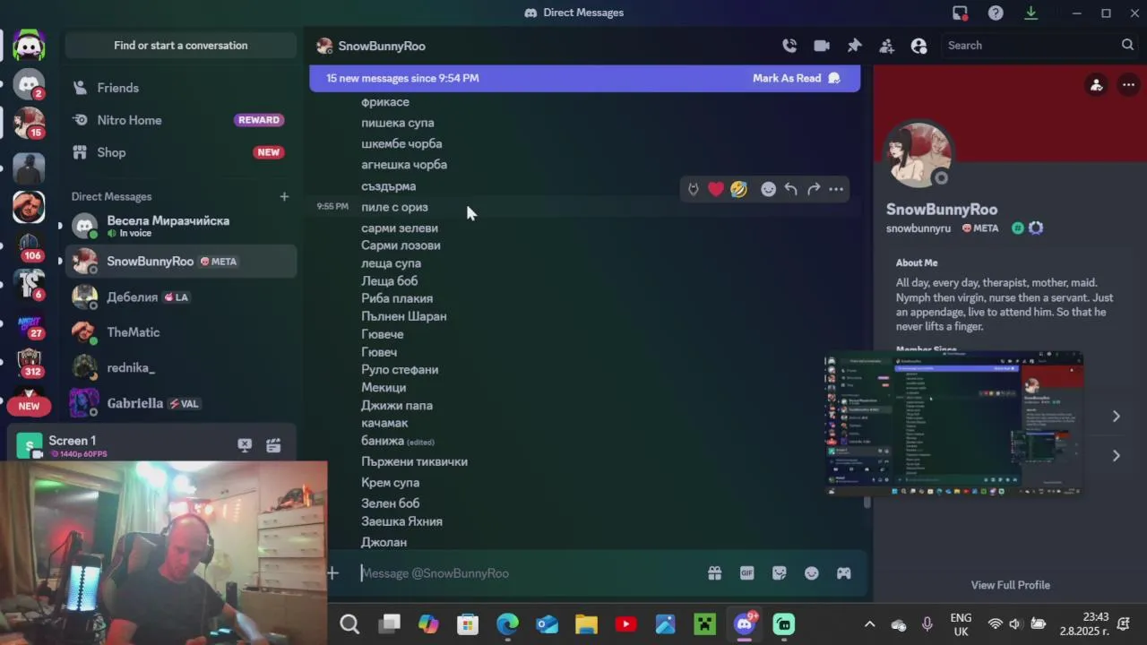1147x645 pixels.
Task: Open DM with TheMatic
Action: pyautogui.click(x=181, y=332)
